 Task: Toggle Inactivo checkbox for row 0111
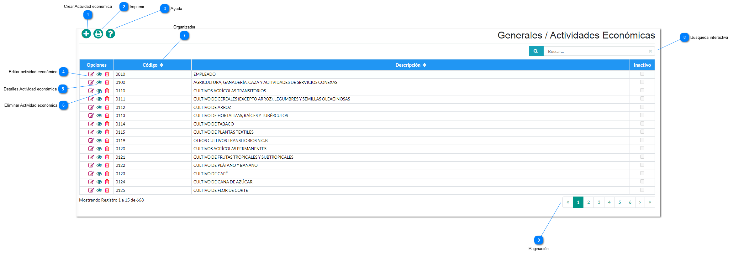tap(642, 99)
